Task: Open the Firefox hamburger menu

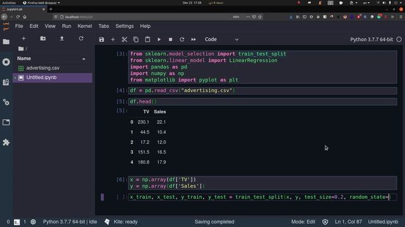Action: [x=401, y=17]
